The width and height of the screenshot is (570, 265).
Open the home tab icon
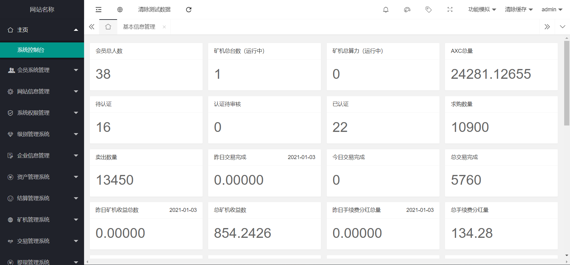pyautogui.click(x=108, y=27)
